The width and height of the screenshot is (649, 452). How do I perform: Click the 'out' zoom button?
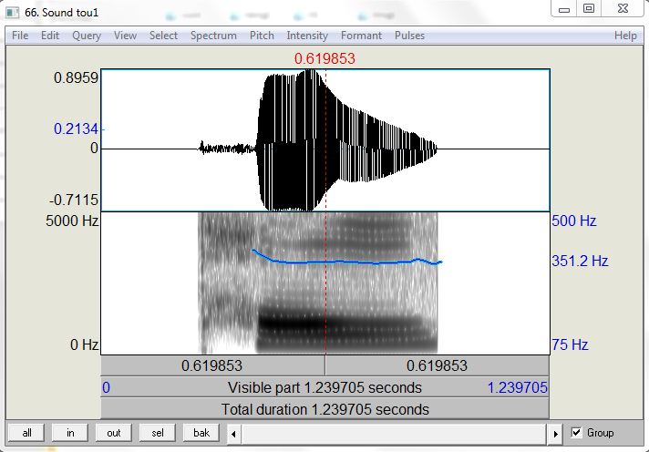coord(113,433)
